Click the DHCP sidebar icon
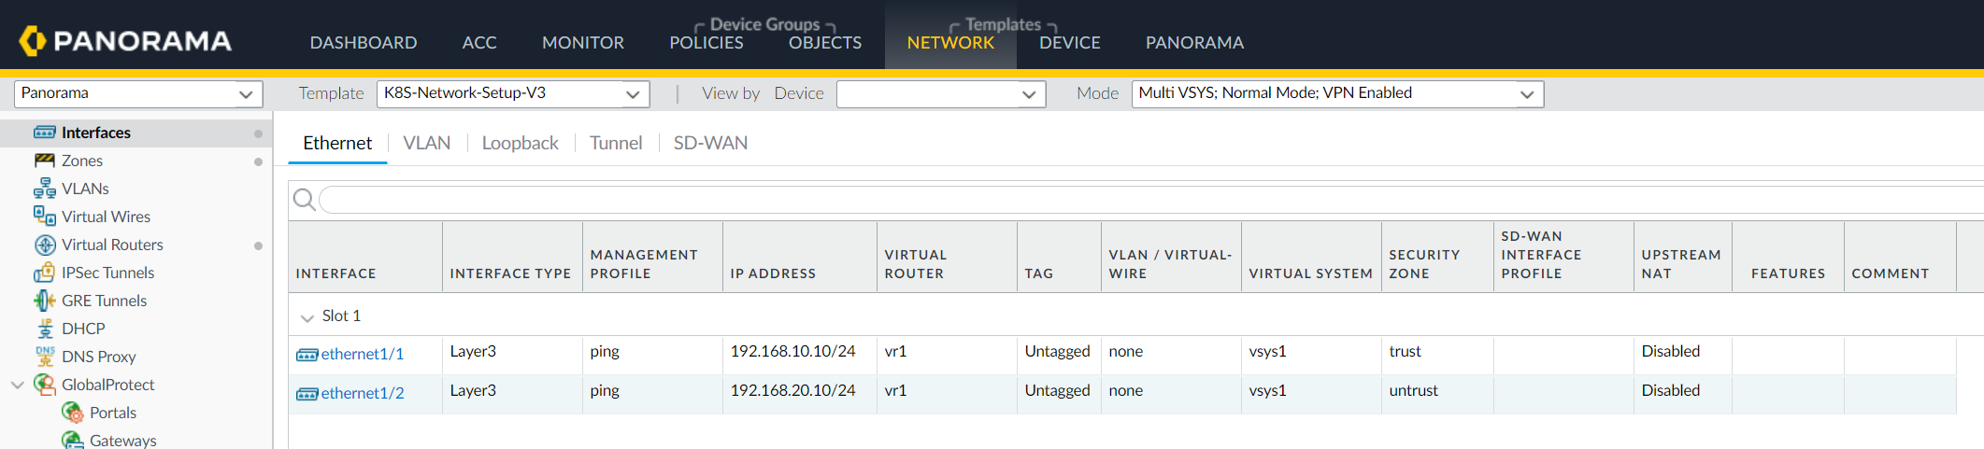Image resolution: width=1984 pixels, height=449 pixels. click(x=44, y=329)
